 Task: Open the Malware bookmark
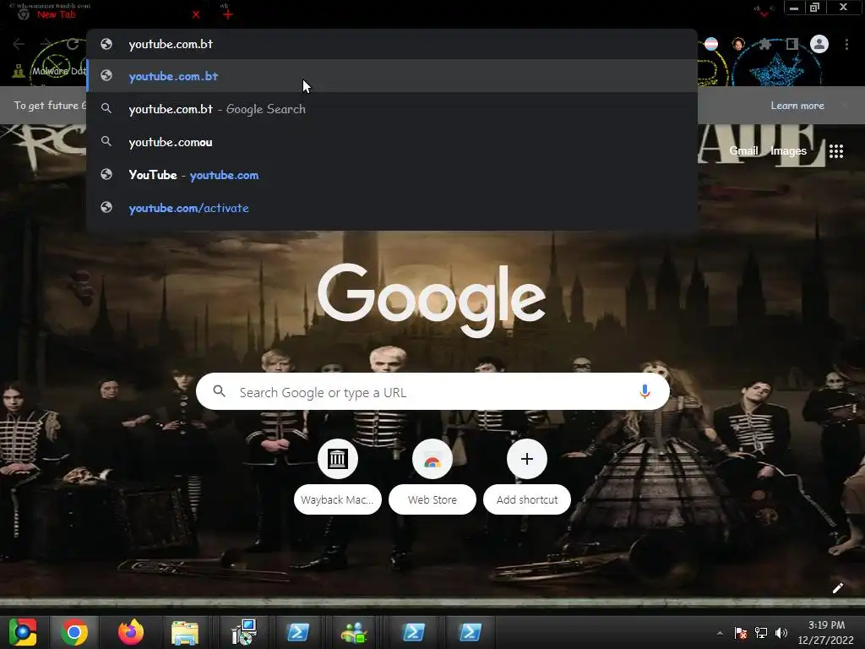[x=50, y=71]
